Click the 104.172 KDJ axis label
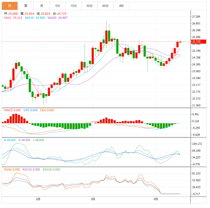Image resolution: width=210 pixels, height=208 pixels. (x=197, y=144)
